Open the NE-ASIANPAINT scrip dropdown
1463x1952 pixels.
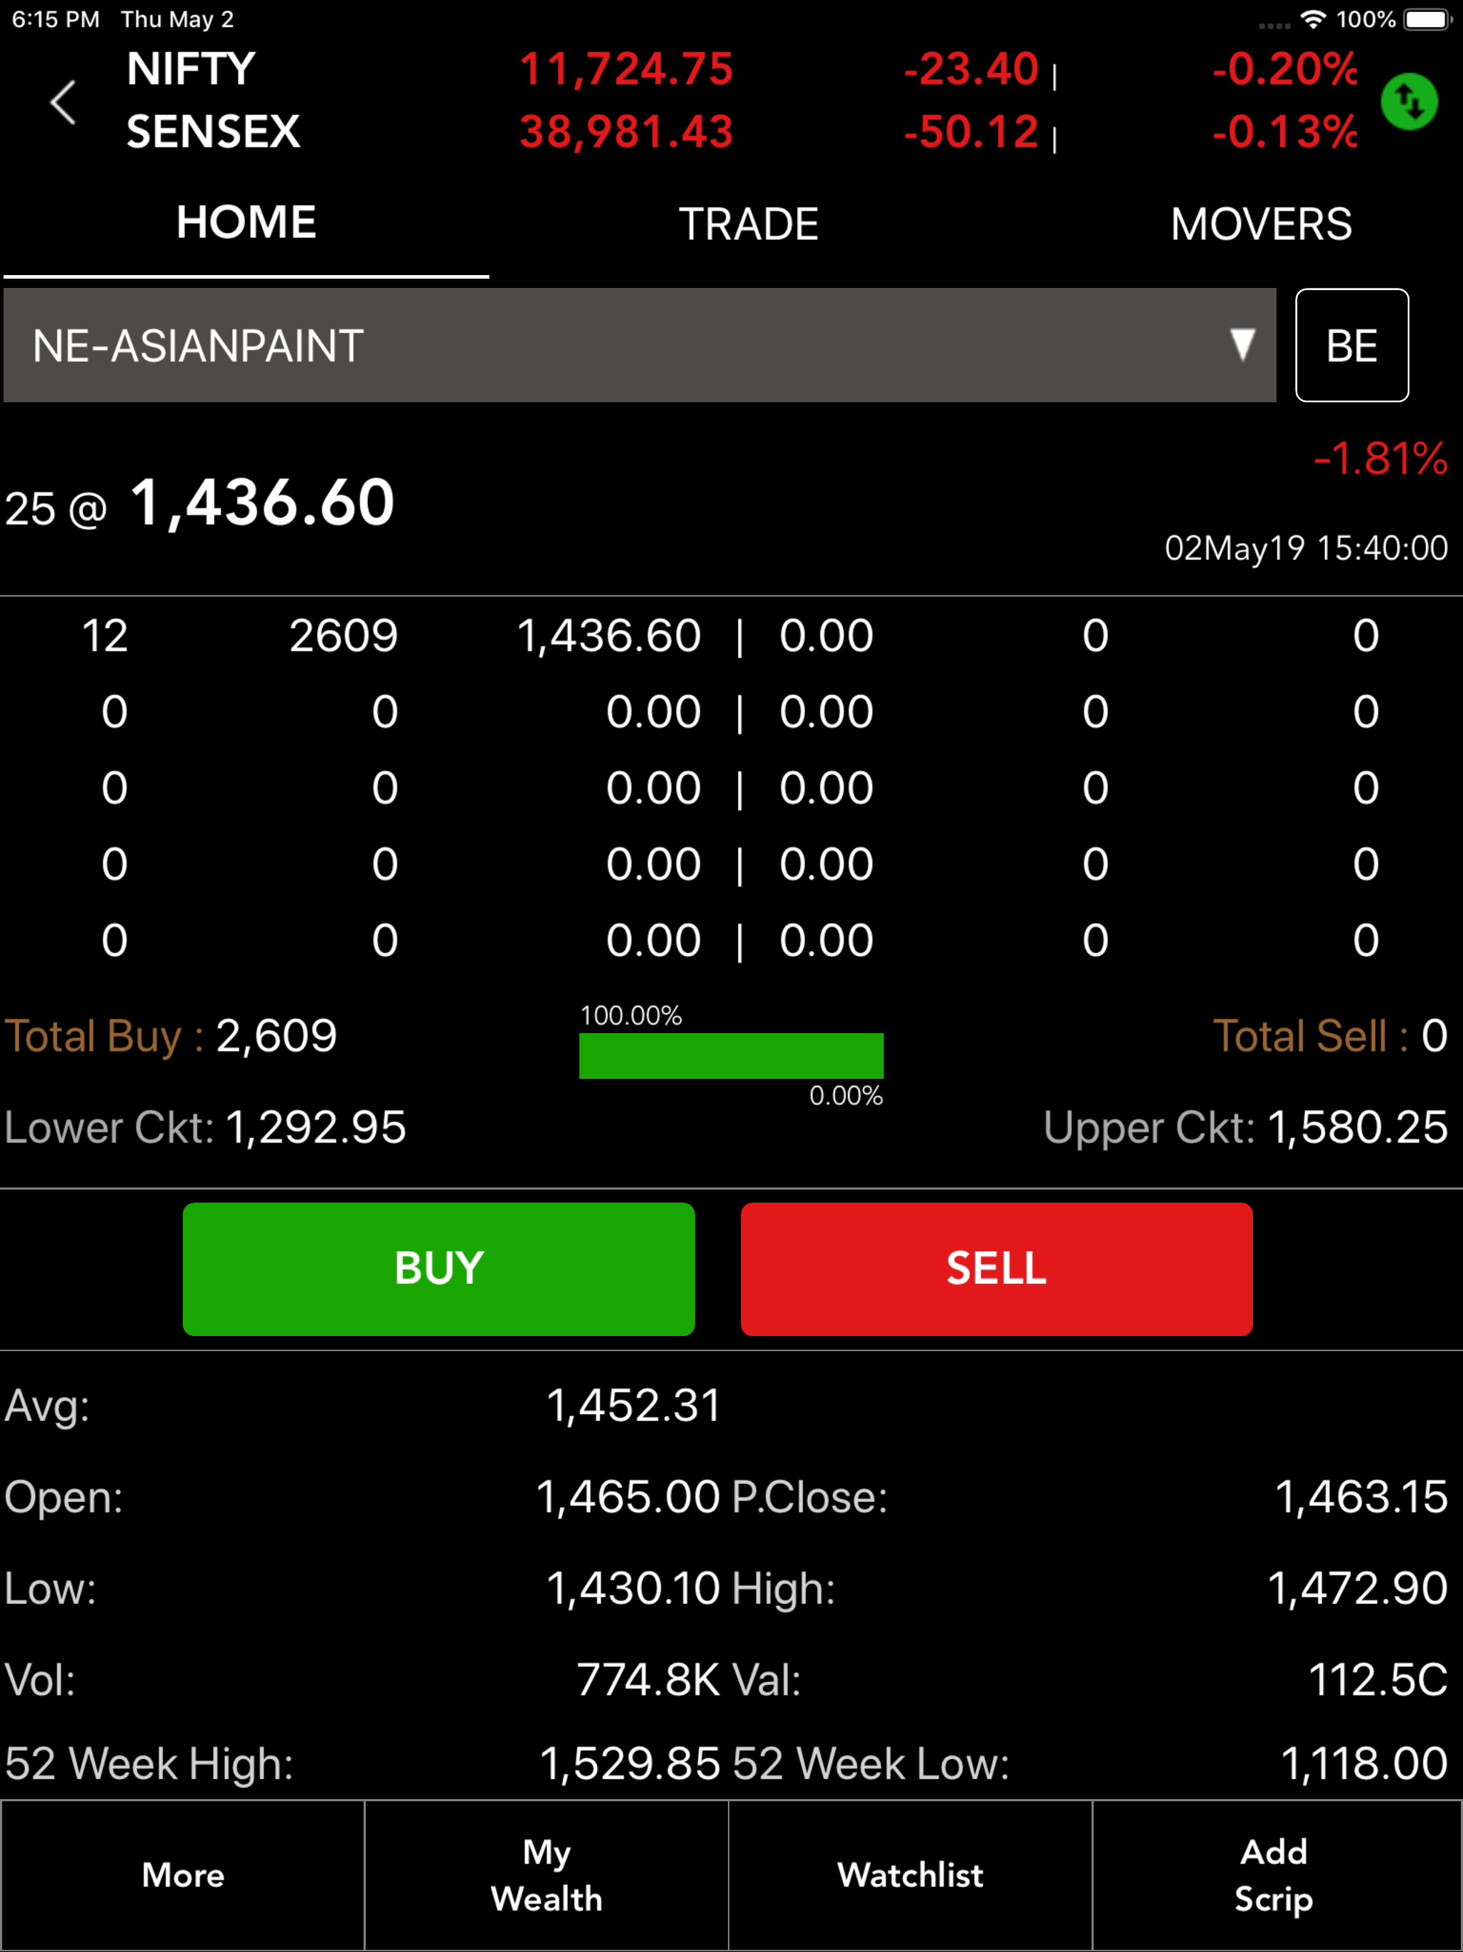click(x=640, y=345)
